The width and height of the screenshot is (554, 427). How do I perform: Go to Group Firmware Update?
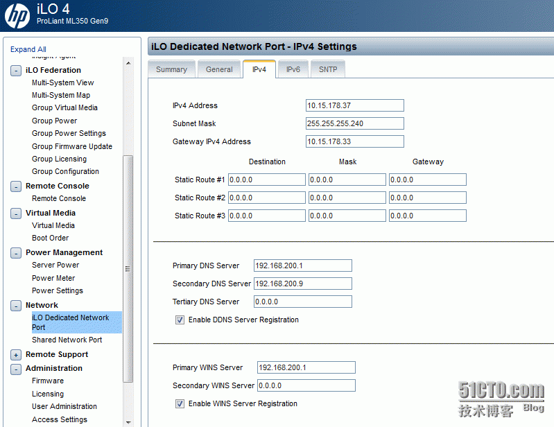point(72,146)
